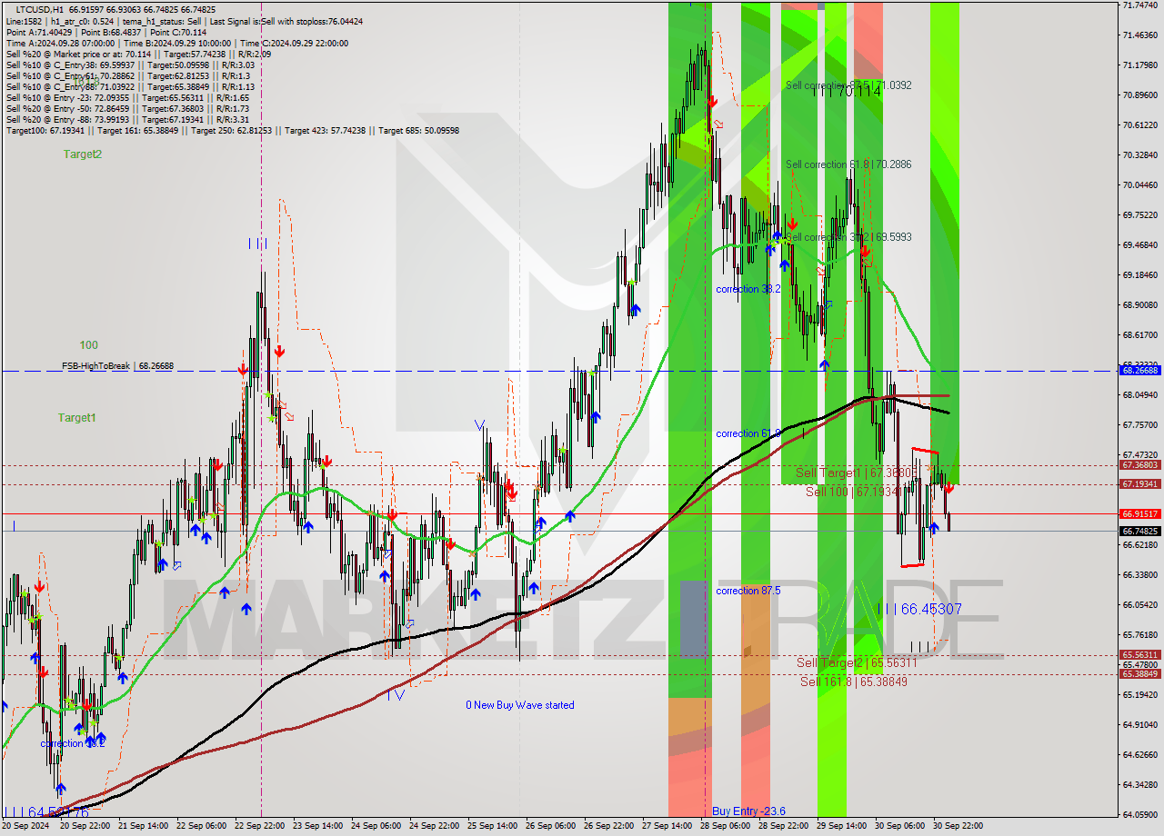Select the 'Sell %10 @ C_Entry38' row
The image size is (1164, 836).
pos(130,65)
